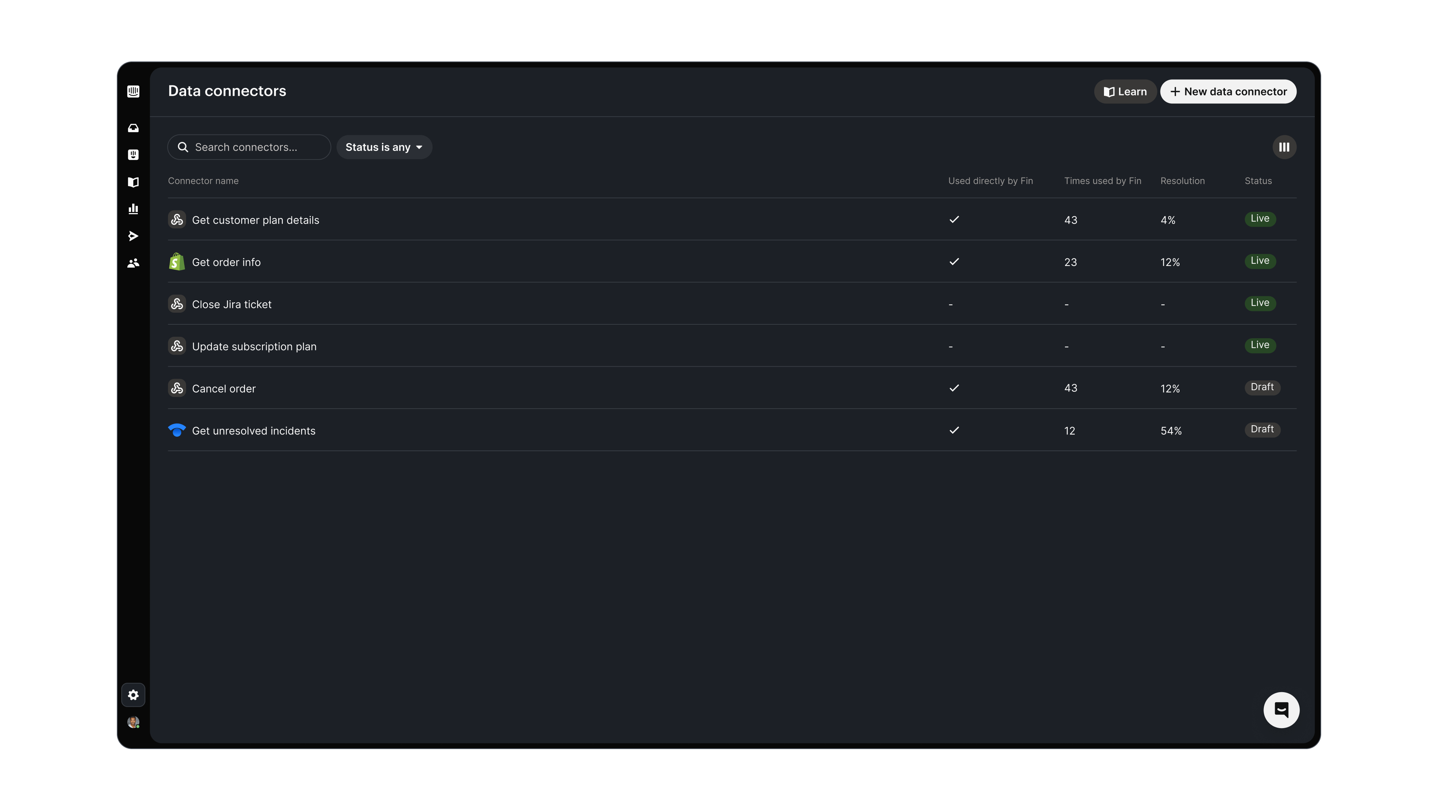Open column display options icon
Image resolution: width=1438 pixels, height=809 pixels.
[x=1284, y=148]
